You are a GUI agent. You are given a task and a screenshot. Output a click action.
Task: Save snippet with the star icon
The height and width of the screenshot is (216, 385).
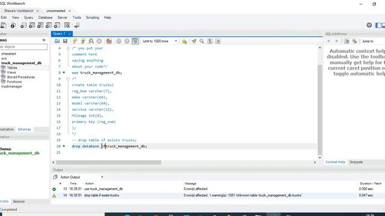point(184,41)
